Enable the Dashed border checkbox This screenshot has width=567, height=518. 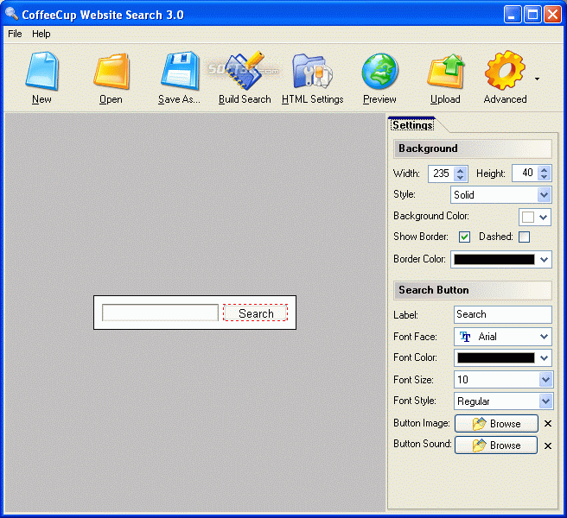coord(524,237)
